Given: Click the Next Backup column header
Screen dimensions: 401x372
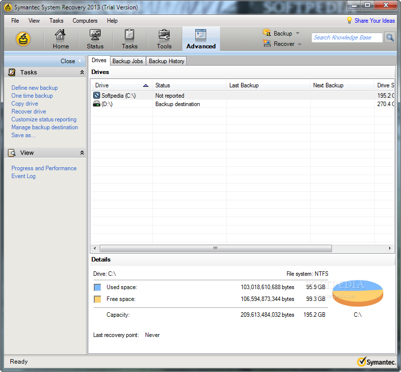Looking at the screenshot, I should 342,85.
